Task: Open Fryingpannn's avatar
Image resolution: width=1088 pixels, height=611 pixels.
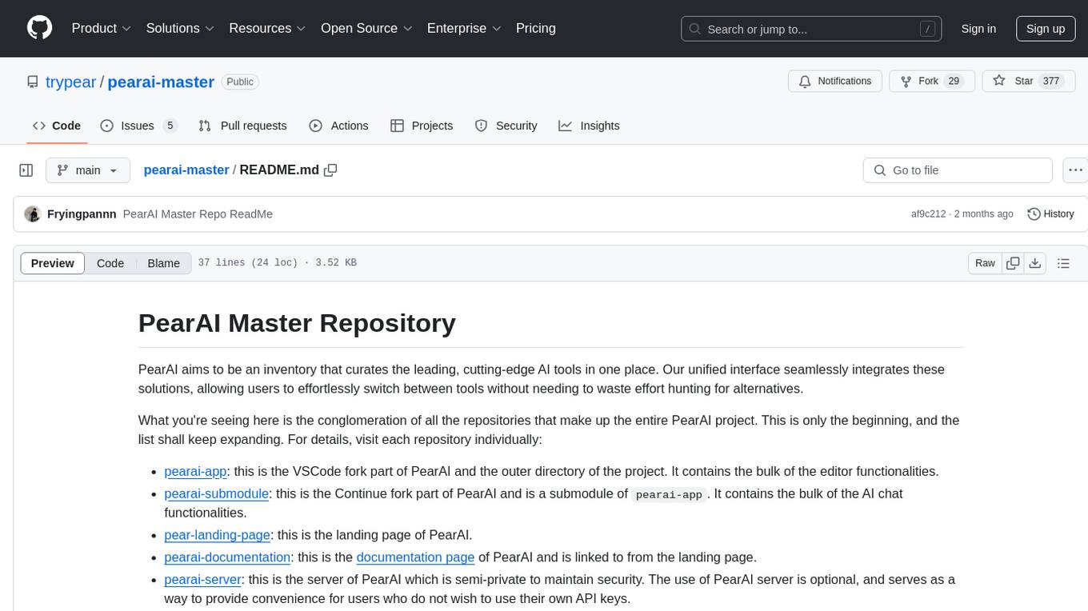Action: coord(32,214)
